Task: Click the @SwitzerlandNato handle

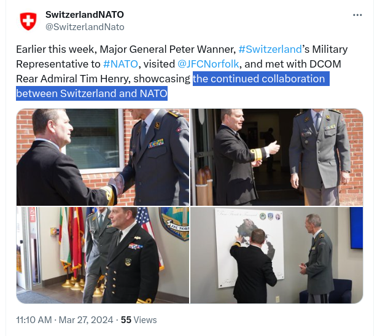Action: (85, 27)
